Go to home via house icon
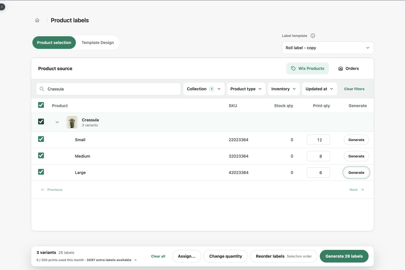Image resolution: width=405 pixels, height=270 pixels. (x=37, y=20)
